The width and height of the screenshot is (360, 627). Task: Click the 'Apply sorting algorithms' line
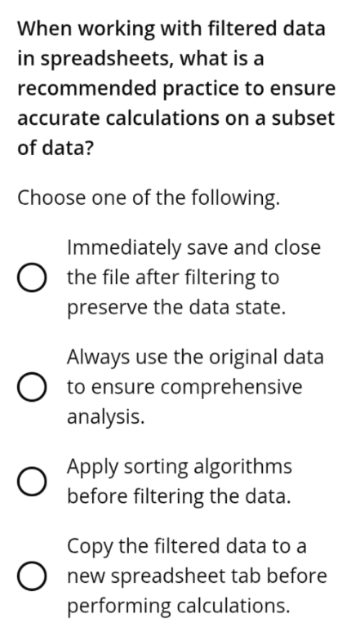[180, 467]
